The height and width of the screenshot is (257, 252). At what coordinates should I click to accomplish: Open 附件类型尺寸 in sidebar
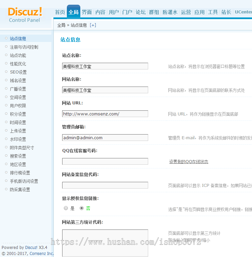pyautogui.click(x=22, y=148)
